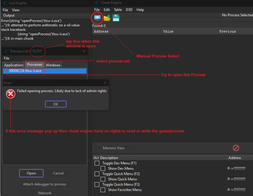The height and width of the screenshot is (196, 253).
Task: Click the red prohibited circle icon
Action: [x=236, y=148]
